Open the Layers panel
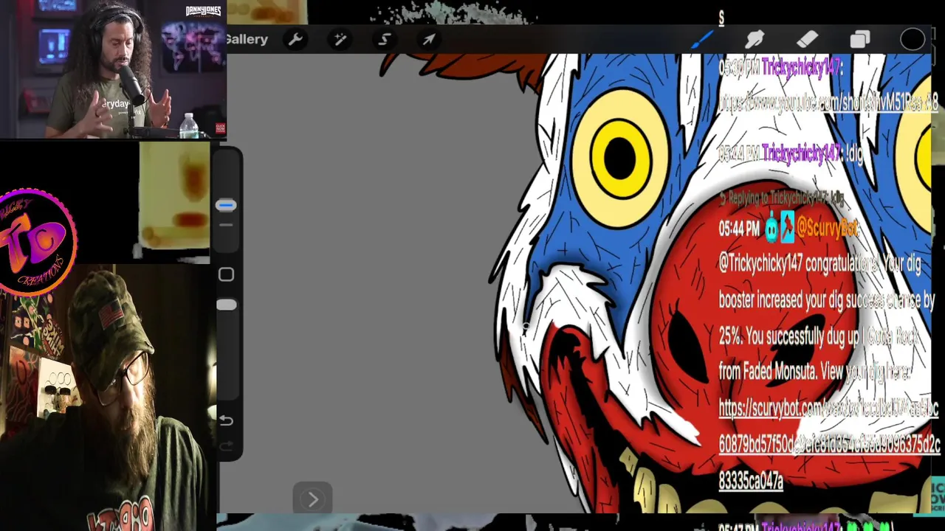The width and height of the screenshot is (945, 531). coord(860,39)
